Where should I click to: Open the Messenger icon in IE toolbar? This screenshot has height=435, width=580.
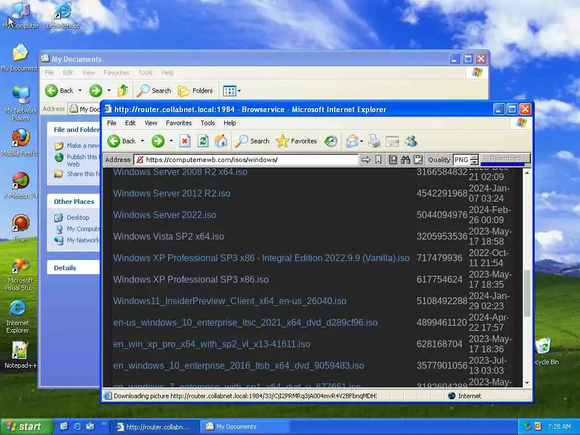tap(411, 141)
